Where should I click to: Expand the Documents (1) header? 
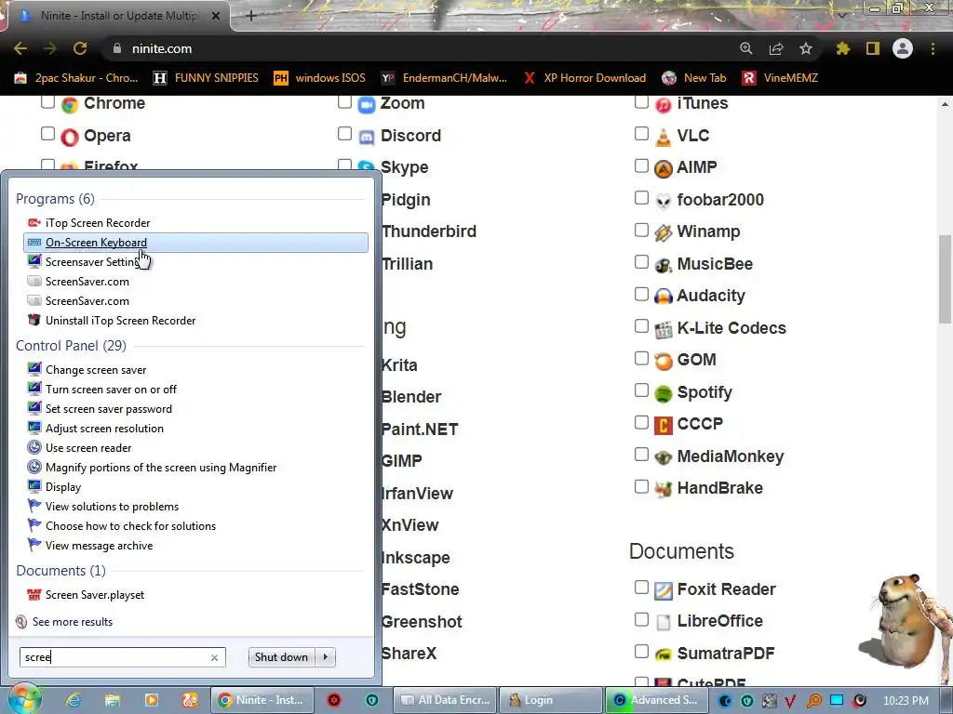(60, 571)
